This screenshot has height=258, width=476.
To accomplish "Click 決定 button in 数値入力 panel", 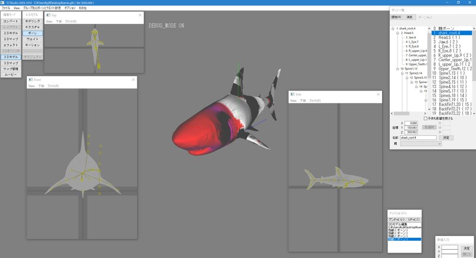I will tap(466, 248).
